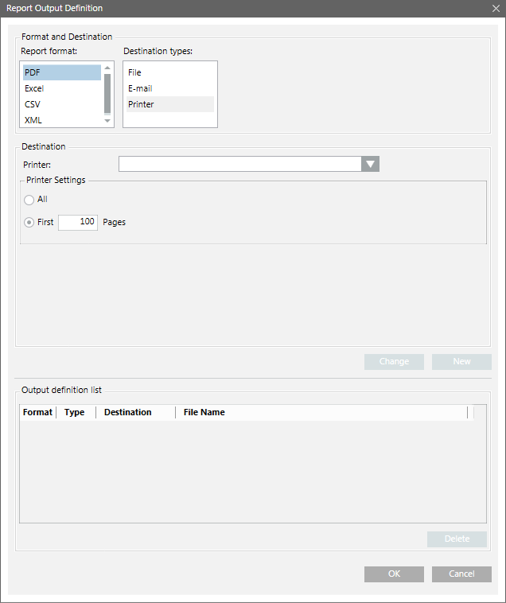Select the First pages radio button
Image resolution: width=506 pixels, height=603 pixels.
coord(29,223)
